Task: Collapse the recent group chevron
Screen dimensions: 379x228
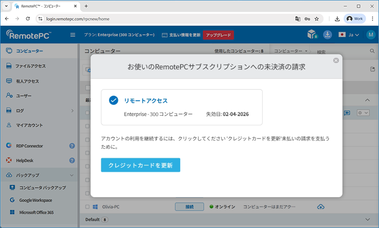Action: (368, 100)
